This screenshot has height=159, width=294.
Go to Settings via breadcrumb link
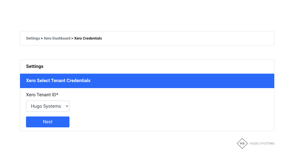pyautogui.click(x=33, y=38)
